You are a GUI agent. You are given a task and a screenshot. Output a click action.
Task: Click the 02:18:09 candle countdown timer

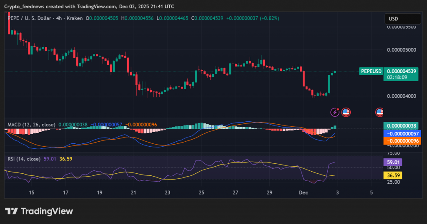pyautogui.click(x=396, y=77)
